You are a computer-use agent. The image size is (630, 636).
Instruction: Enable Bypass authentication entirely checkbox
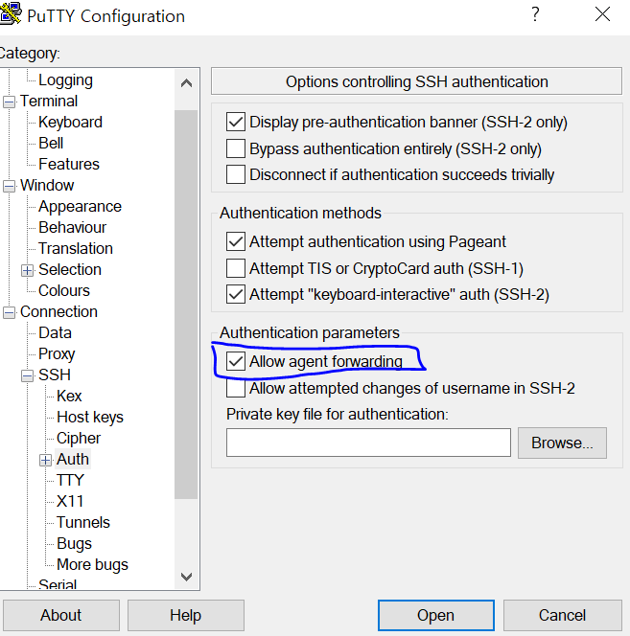pyautogui.click(x=236, y=148)
